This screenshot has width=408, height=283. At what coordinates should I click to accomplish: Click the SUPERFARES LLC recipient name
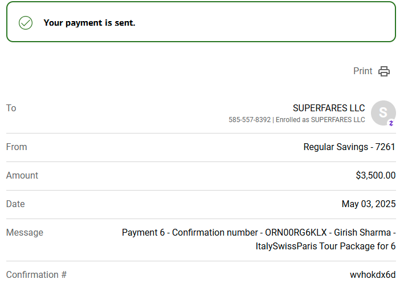pos(329,108)
